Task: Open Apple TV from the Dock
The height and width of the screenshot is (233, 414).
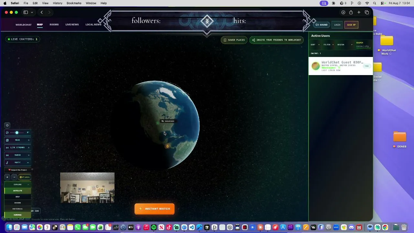Action: coord(131,227)
